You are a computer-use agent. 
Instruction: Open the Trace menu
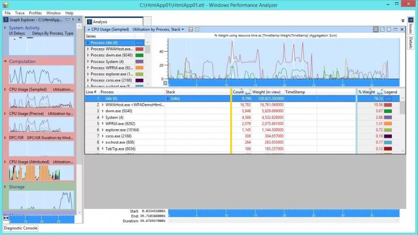pos(20,13)
